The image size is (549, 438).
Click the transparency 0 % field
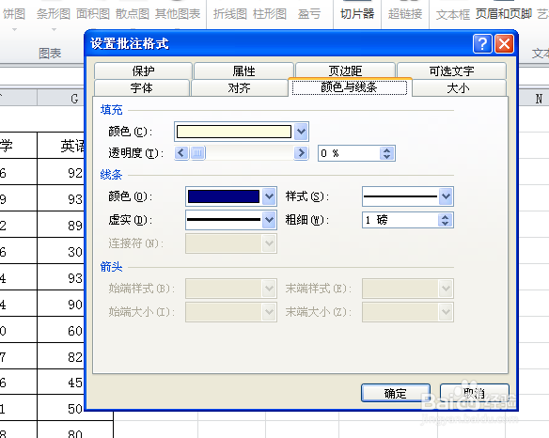[349, 153]
